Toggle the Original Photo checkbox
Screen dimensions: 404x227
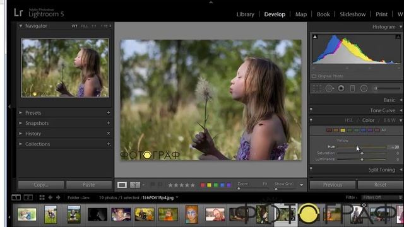tap(314, 76)
